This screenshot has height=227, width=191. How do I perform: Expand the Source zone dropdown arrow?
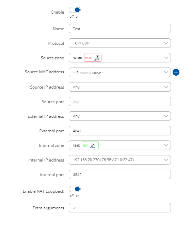point(166,58)
